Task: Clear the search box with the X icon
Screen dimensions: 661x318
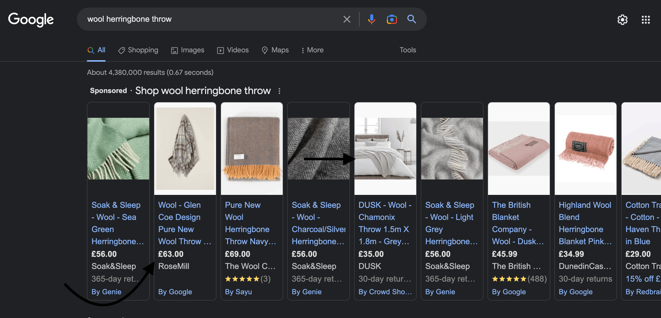Action: point(347,19)
